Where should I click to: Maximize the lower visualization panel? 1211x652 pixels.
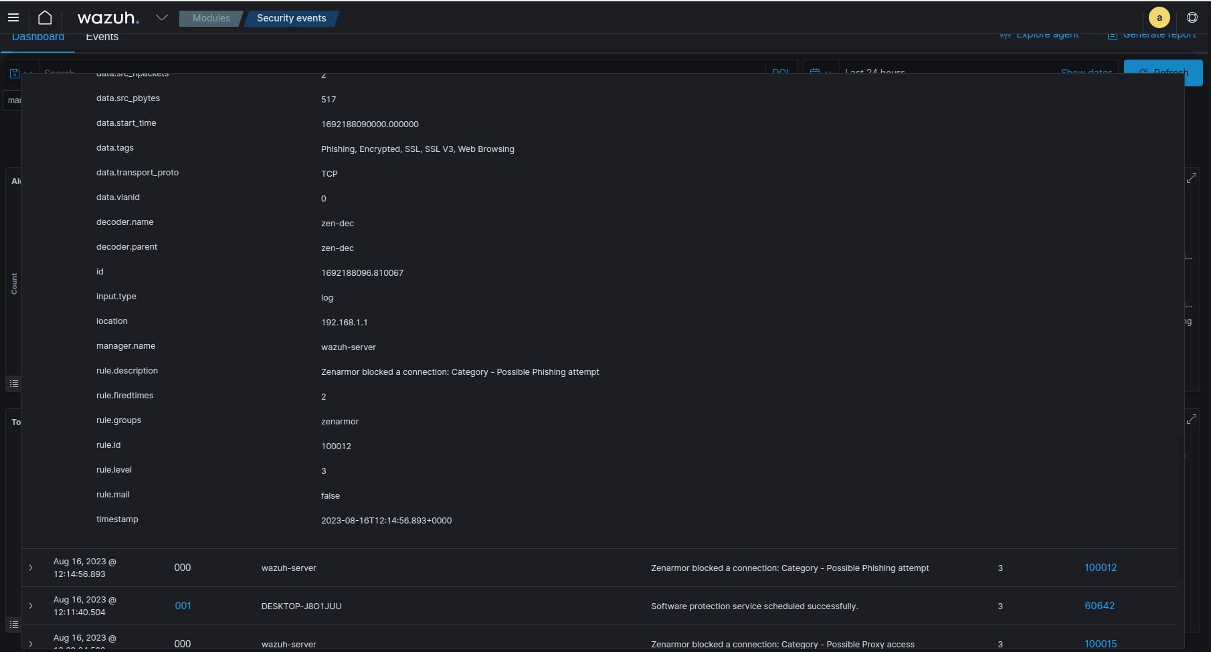point(1192,419)
